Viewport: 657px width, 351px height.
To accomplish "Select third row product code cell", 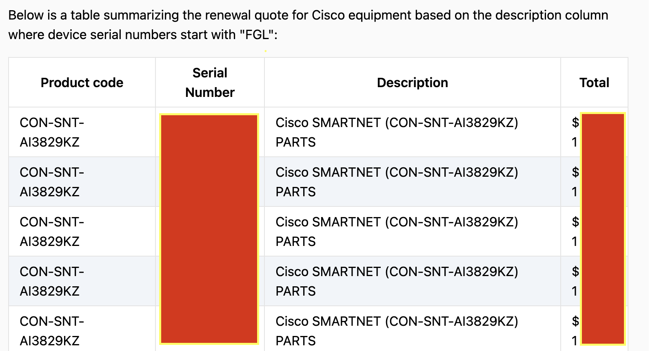I will 52,232.
